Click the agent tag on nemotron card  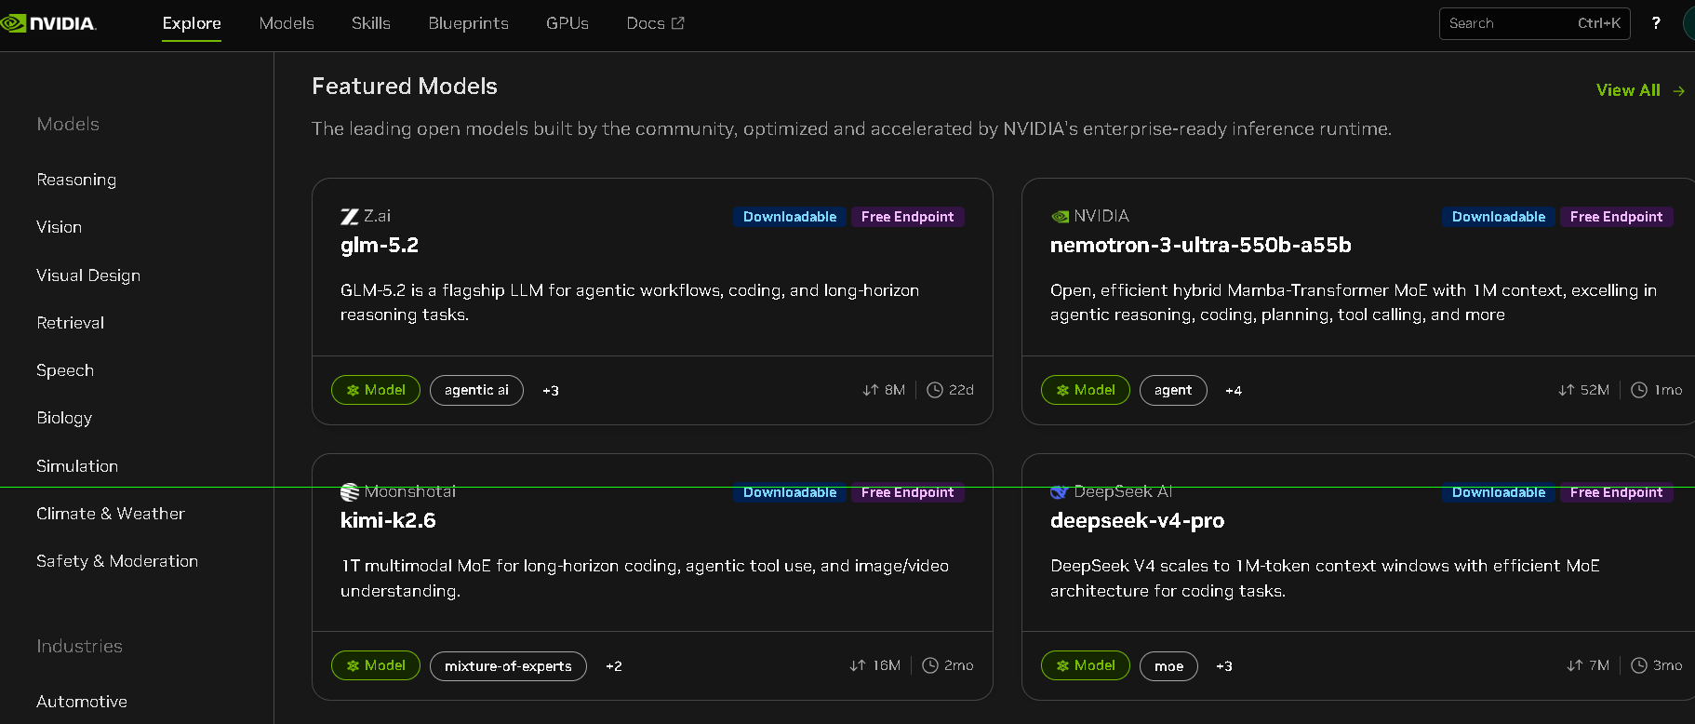[1173, 390]
